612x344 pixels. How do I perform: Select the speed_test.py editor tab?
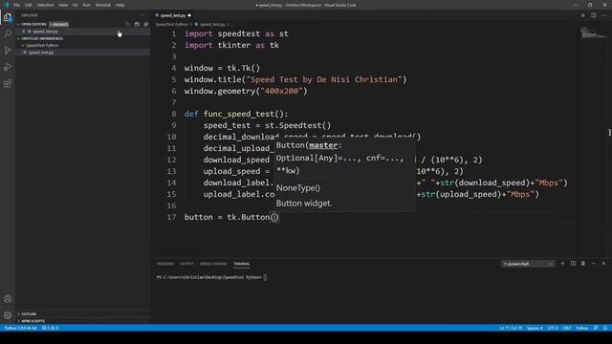173,15
